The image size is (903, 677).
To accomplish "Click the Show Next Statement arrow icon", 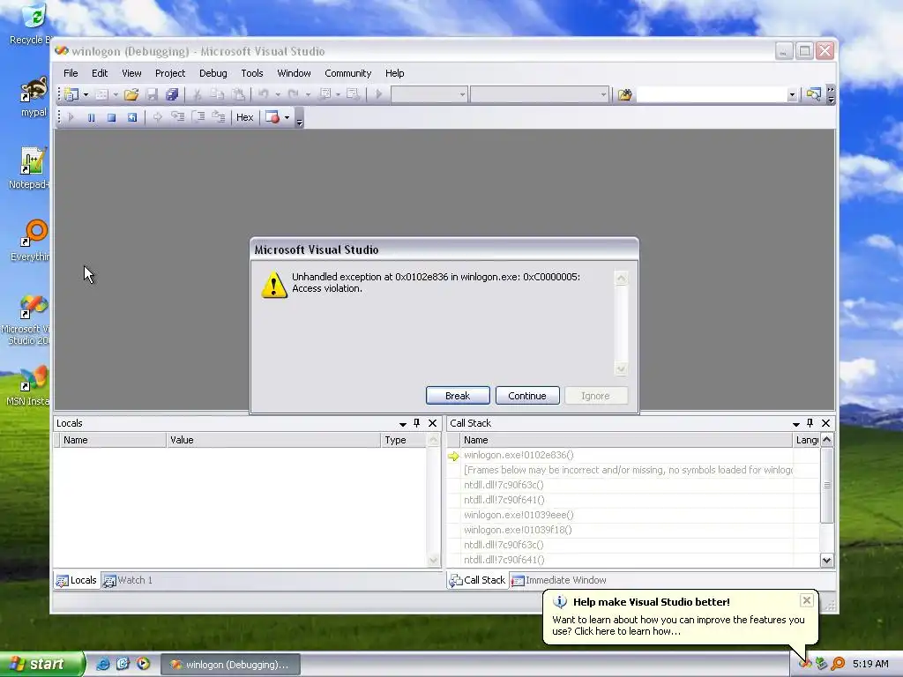I will pyautogui.click(x=157, y=117).
